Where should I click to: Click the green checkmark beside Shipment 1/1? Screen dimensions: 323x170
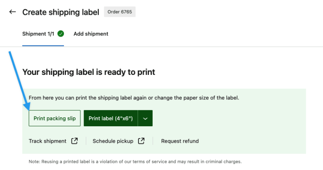point(61,34)
